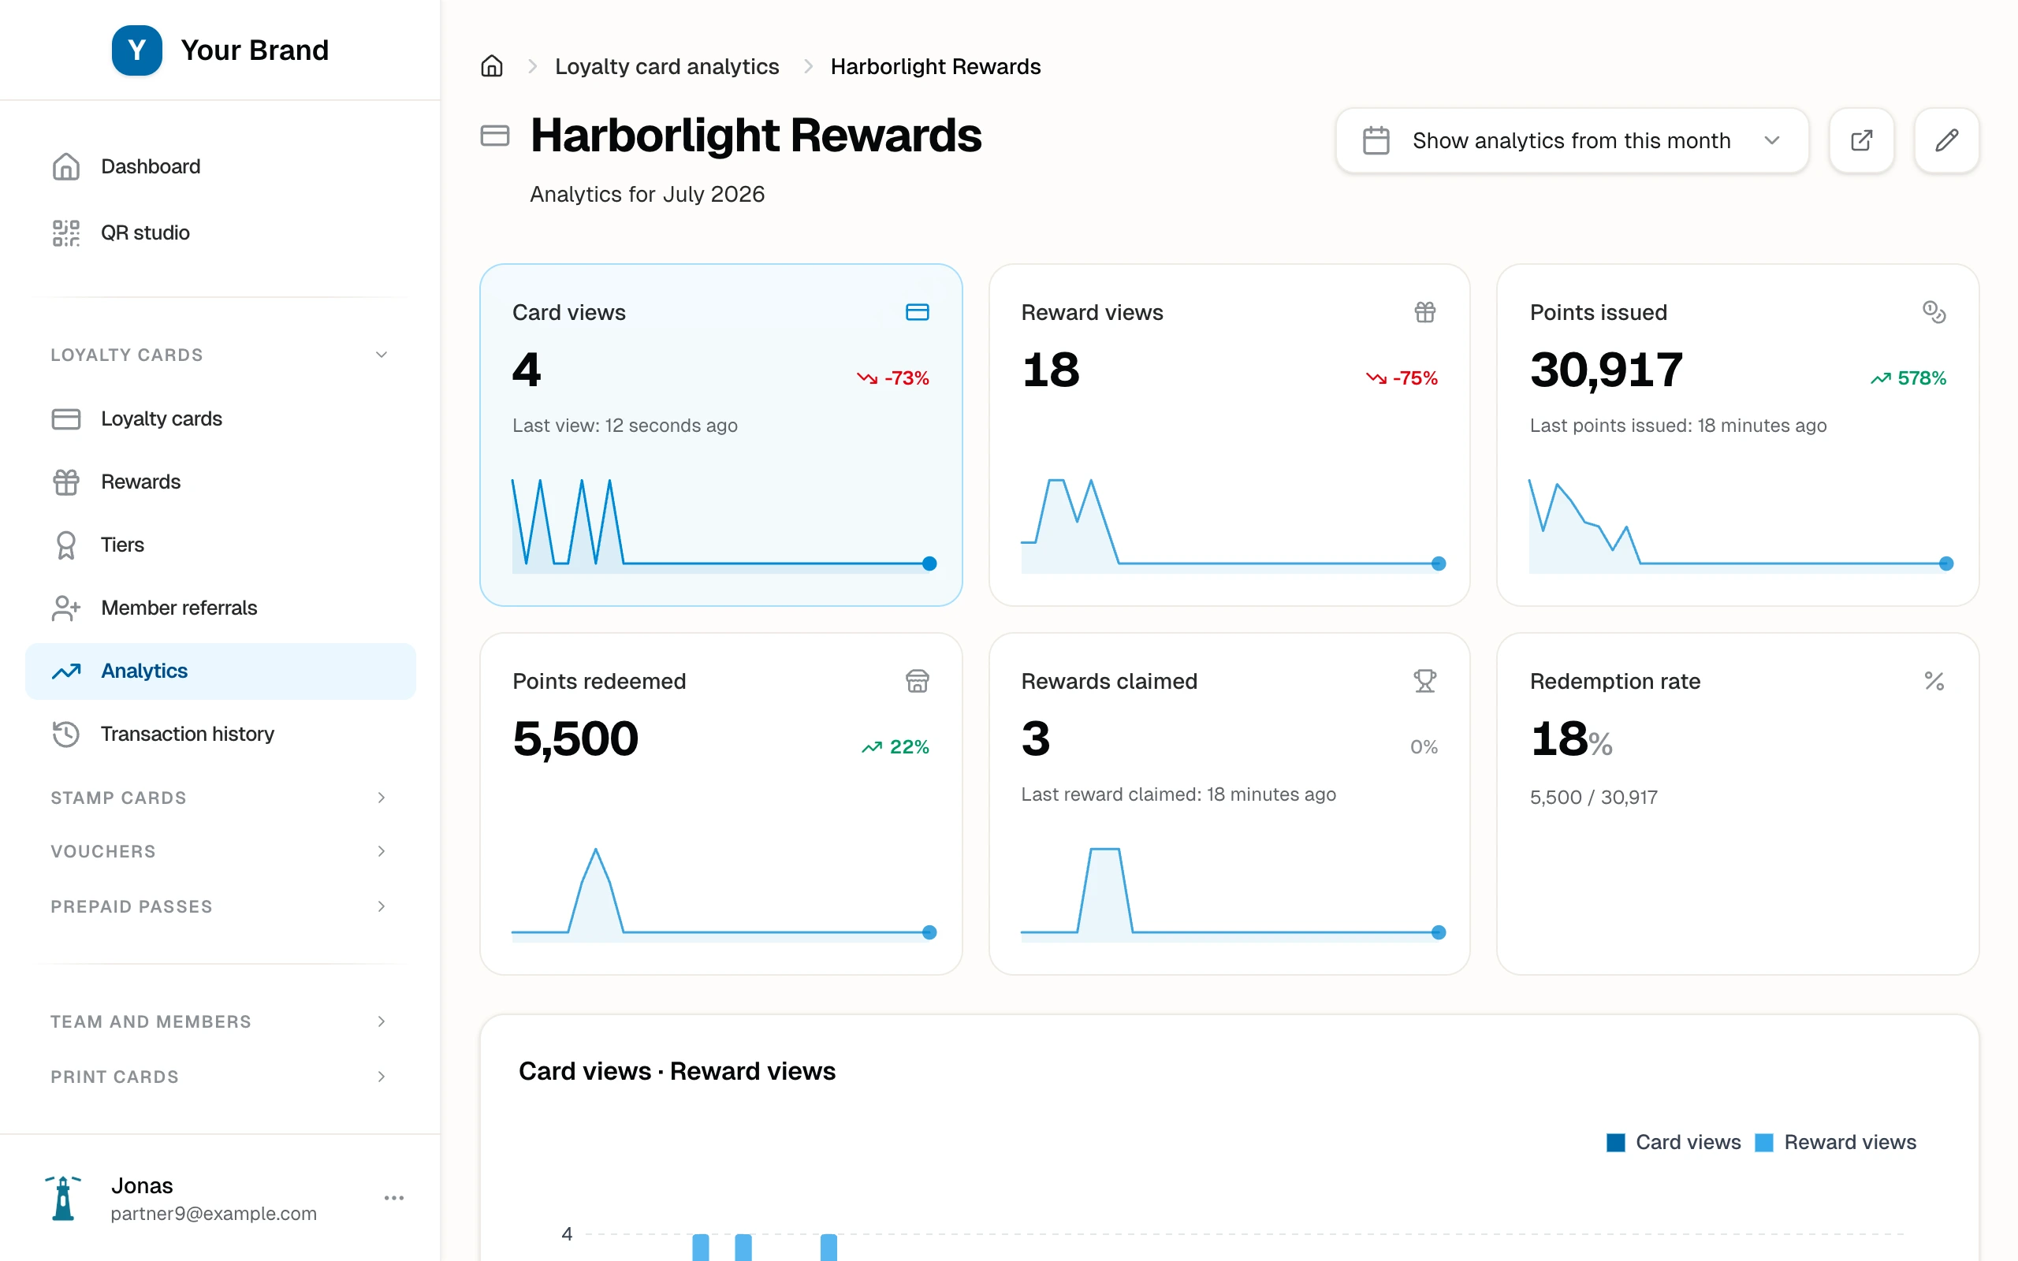
Task: Click the Redemption rate card
Action: click(x=1738, y=803)
